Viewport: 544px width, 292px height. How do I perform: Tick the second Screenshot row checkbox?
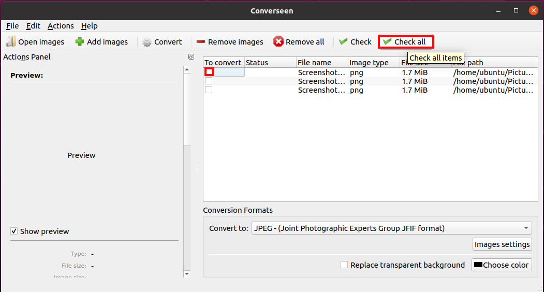209,81
